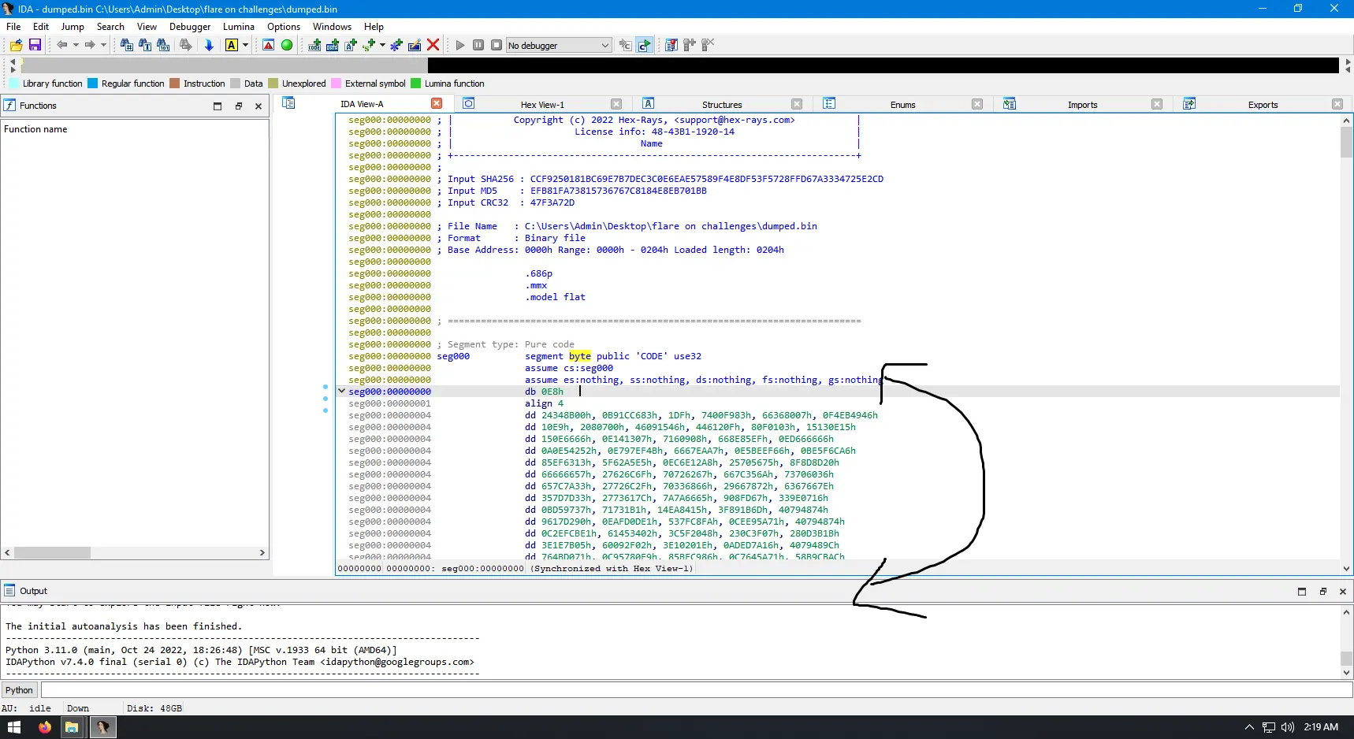Start the debugger process with play button

point(460,45)
